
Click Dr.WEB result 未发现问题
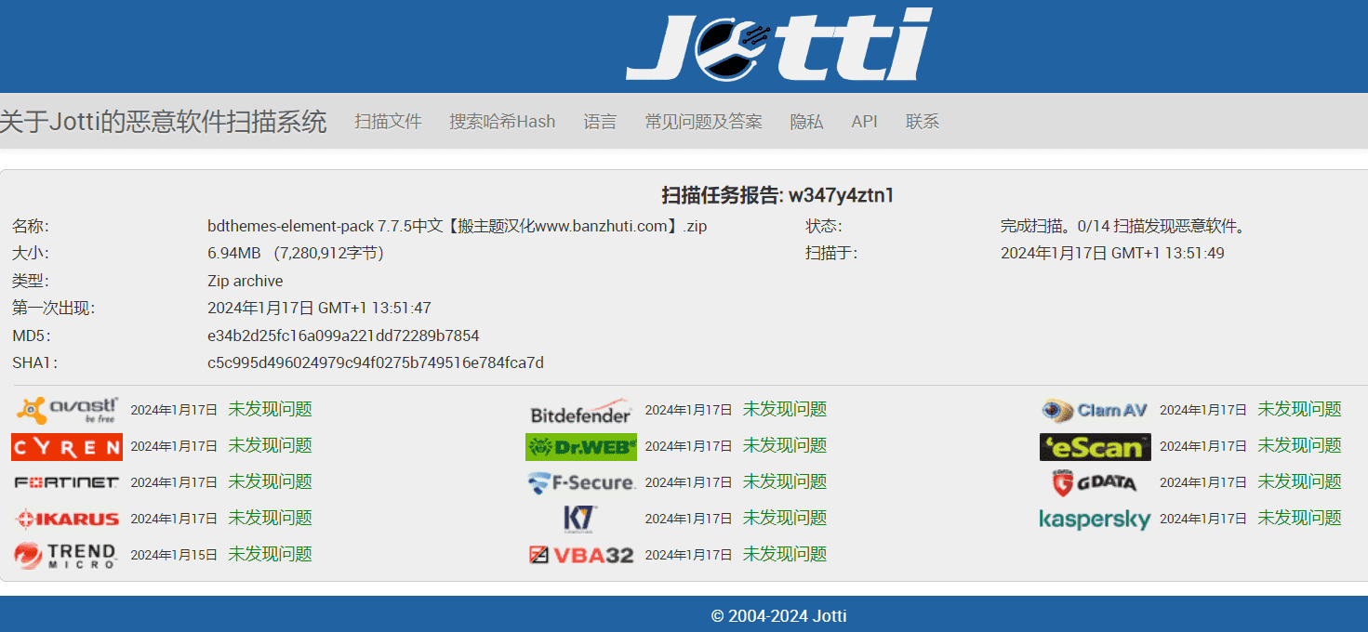click(x=784, y=445)
